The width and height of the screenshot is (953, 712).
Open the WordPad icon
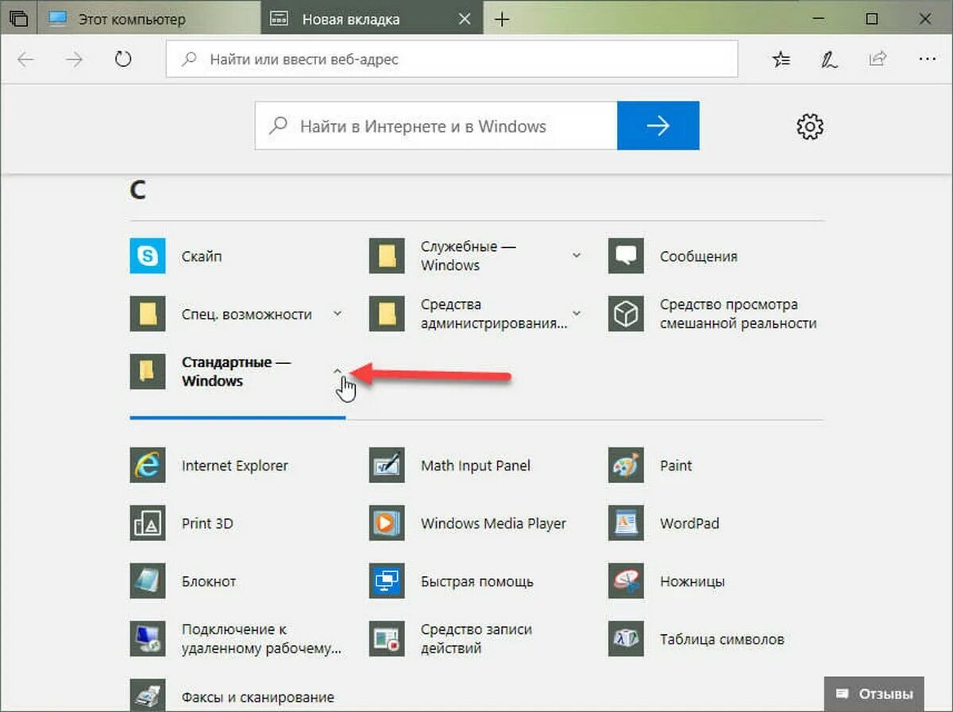tap(627, 524)
